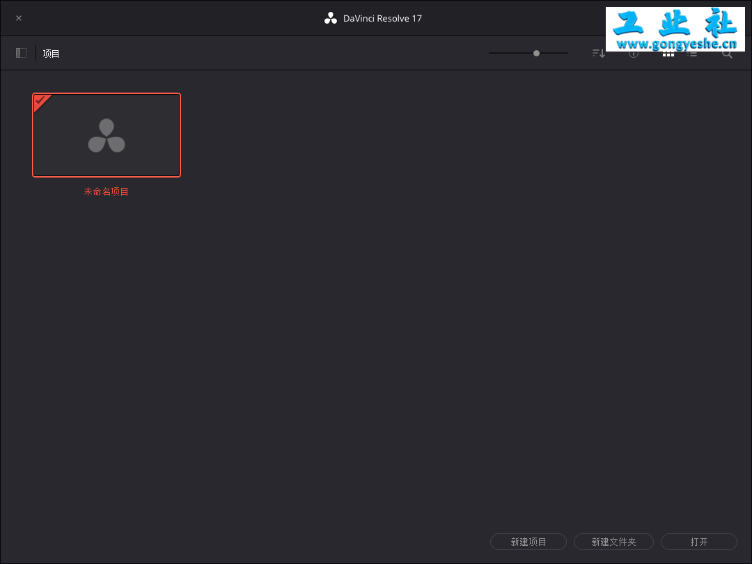Select the 未命名项目 project thumbnail

(107, 135)
